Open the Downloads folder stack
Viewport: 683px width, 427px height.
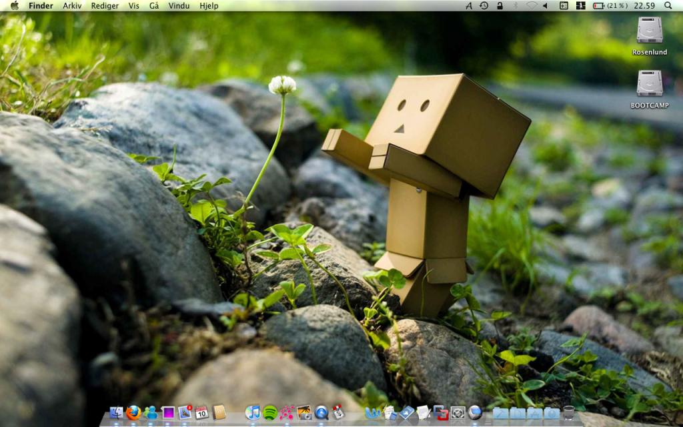pyautogui.click(x=552, y=412)
